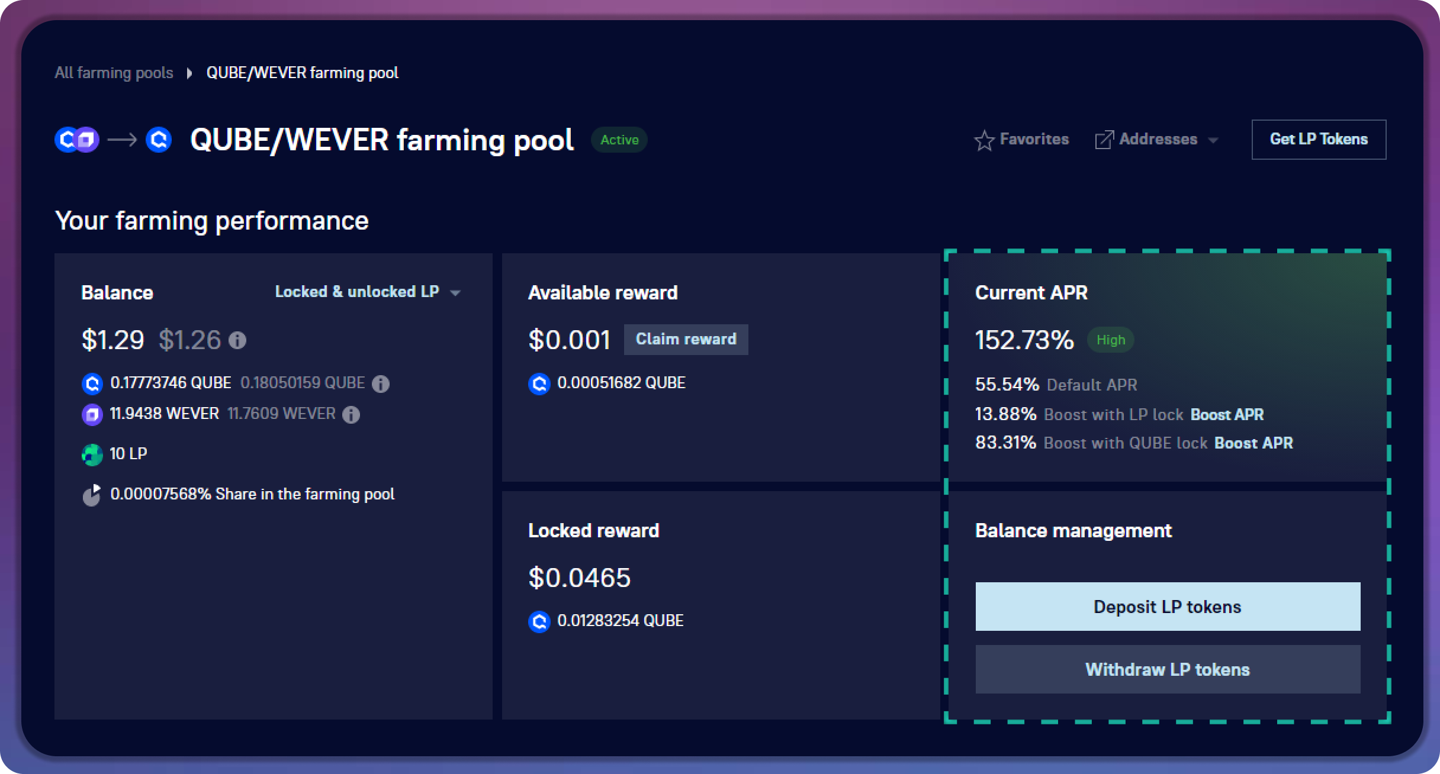Click the Addresses external link icon
The height and width of the screenshot is (774, 1440).
(x=1104, y=140)
